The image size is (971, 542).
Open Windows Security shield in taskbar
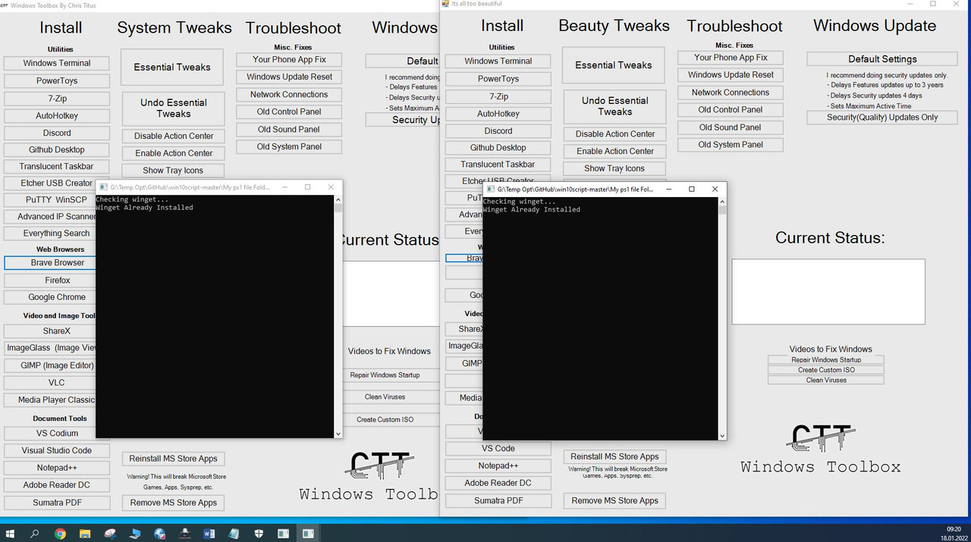[259, 534]
